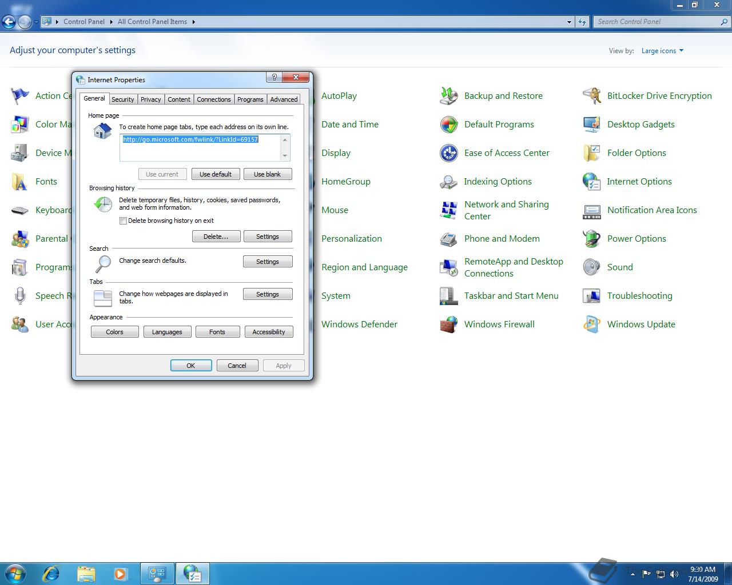Image resolution: width=732 pixels, height=585 pixels.
Task: Click the Action Center flag icon
Action: 20,96
